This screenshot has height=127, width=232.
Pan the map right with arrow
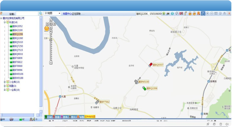pyautogui.click(x=54, y=24)
